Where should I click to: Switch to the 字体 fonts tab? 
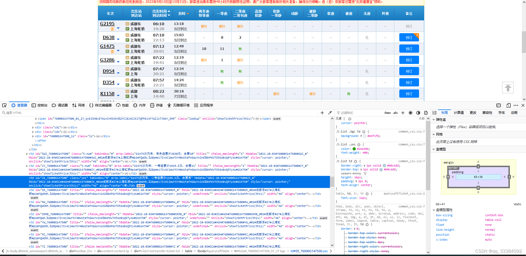[x=502, y=113]
